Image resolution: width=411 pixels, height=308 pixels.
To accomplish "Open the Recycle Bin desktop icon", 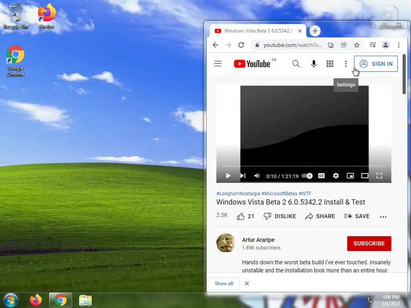I will coord(16,16).
